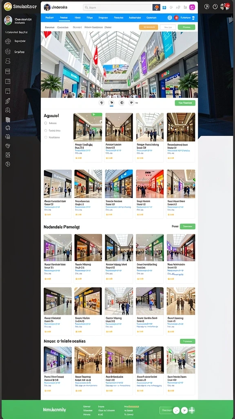Select the first radio option under Aguuiol
The width and height of the screenshot is (235, 419).
tap(46, 123)
